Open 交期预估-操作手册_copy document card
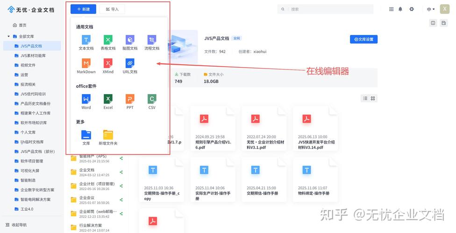Viewport: 456px width, 233px height. (x=161, y=179)
